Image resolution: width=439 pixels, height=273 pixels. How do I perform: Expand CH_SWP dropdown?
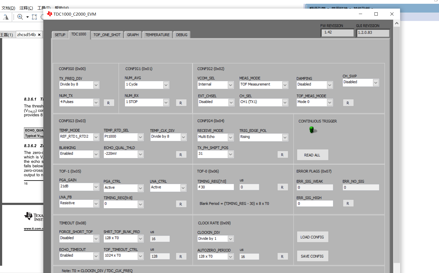(x=376, y=83)
